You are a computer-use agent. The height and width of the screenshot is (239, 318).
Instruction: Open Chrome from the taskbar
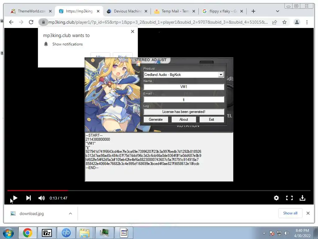[x=28, y=233]
